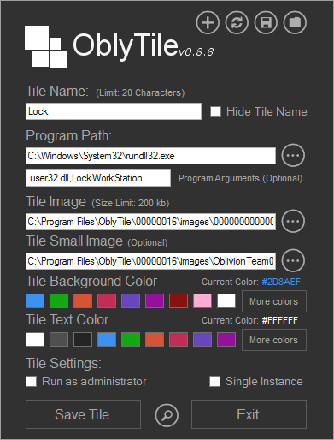Select magenta-purple tile text color swatch

coord(226,340)
